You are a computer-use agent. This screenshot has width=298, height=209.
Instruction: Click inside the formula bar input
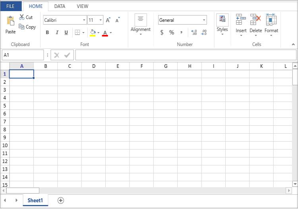coord(186,55)
